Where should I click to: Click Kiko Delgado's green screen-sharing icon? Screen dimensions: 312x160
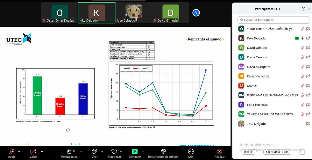pyautogui.click(x=297, y=38)
